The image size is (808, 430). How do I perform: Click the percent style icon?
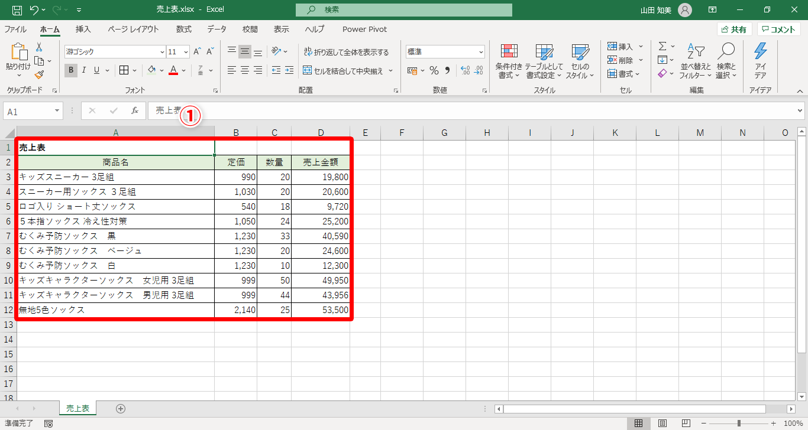[434, 71]
